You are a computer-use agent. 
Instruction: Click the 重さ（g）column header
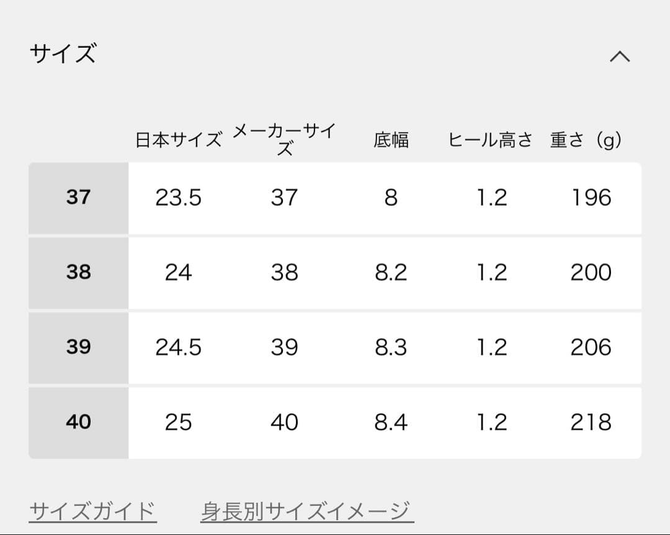pyautogui.click(x=585, y=140)
